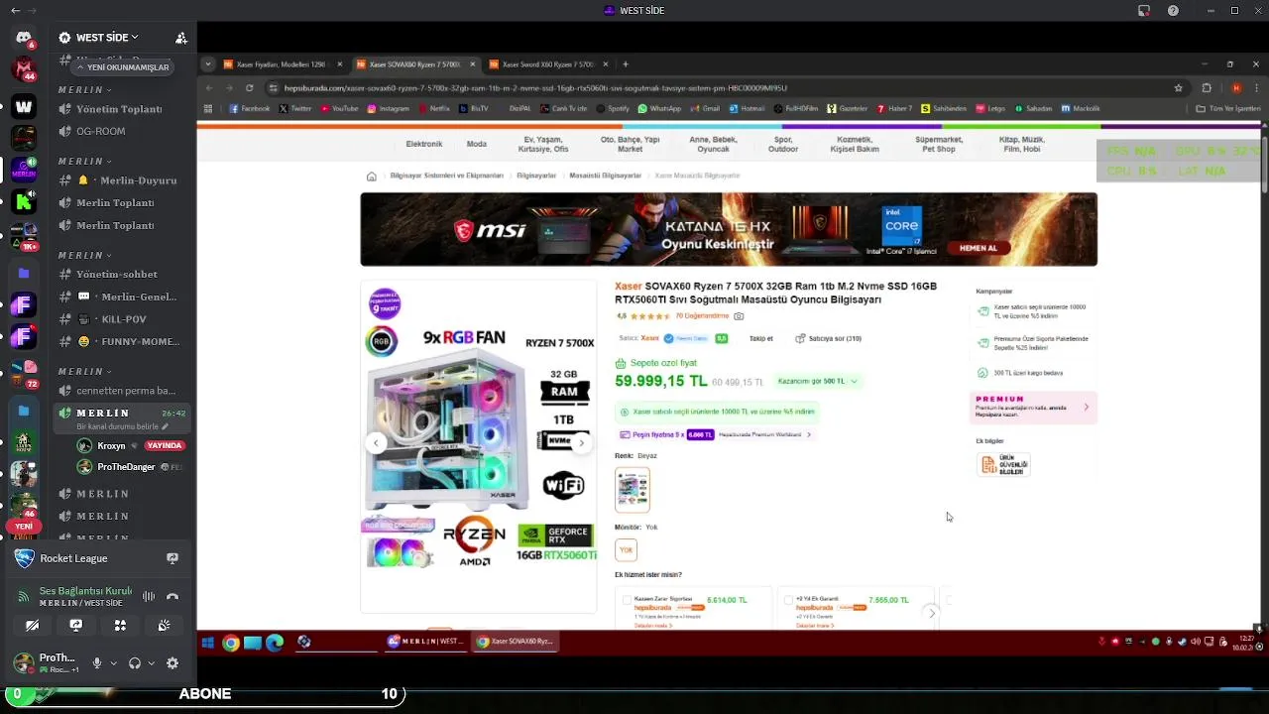Check the +2 Yıl Ek Garanti 7.555,00 TL option
Viewport: 1269px width, 714px height.
788,600
